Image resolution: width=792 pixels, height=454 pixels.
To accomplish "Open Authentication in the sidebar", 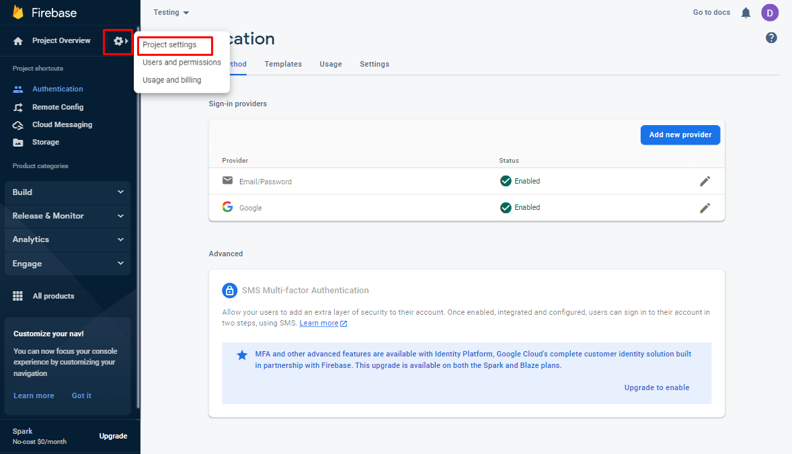I will point(58,89).
